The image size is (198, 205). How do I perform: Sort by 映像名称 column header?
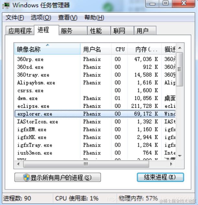47,49
